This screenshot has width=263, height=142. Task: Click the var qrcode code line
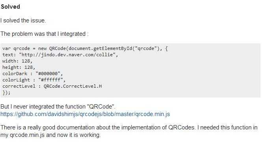click(x=85, y=49)
